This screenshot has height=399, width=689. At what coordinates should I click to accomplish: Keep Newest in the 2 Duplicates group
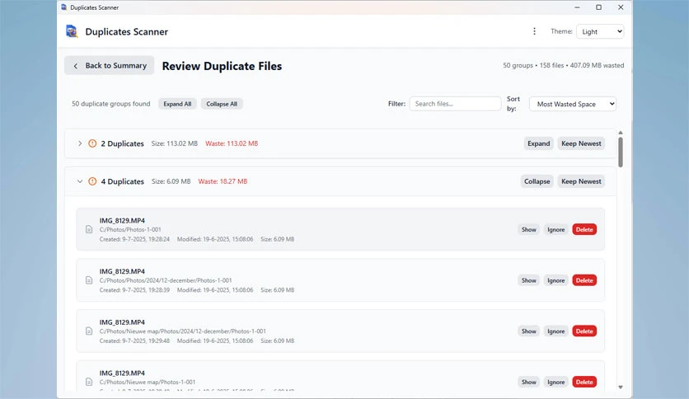coord(581,143)
